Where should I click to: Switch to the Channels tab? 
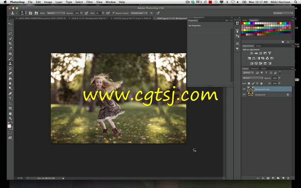255,68
